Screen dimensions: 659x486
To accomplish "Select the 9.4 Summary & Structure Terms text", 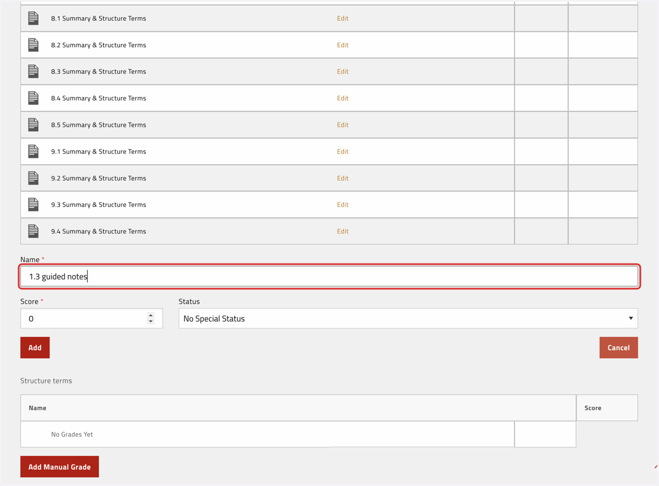I will [x=99, y=231].
